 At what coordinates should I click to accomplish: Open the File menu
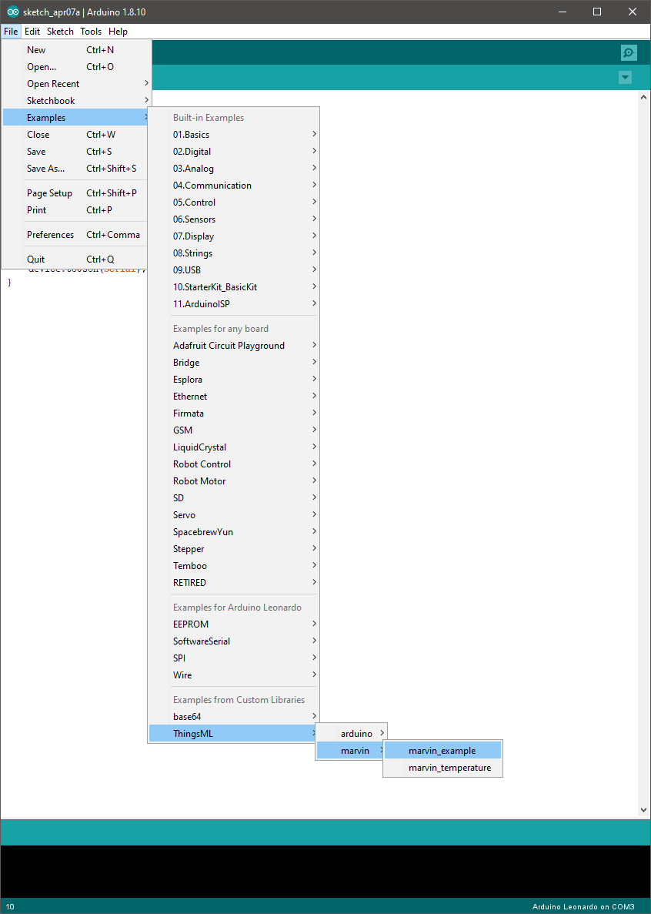(11, 32)
